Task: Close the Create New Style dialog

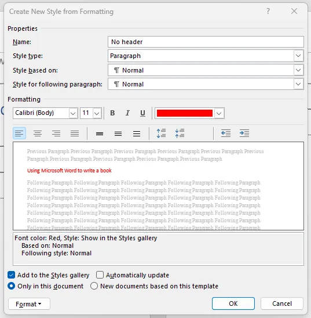Action: (x=294, y=11)
